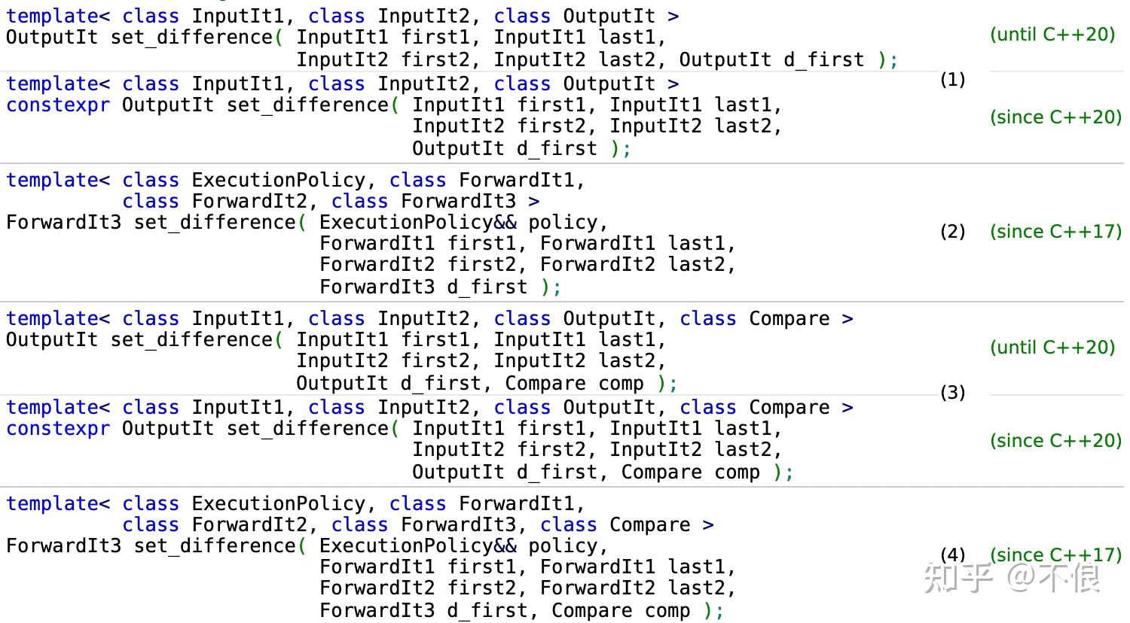
Task: Click "(since C++17)" next to overload (4)
Action: [1055, 555]
